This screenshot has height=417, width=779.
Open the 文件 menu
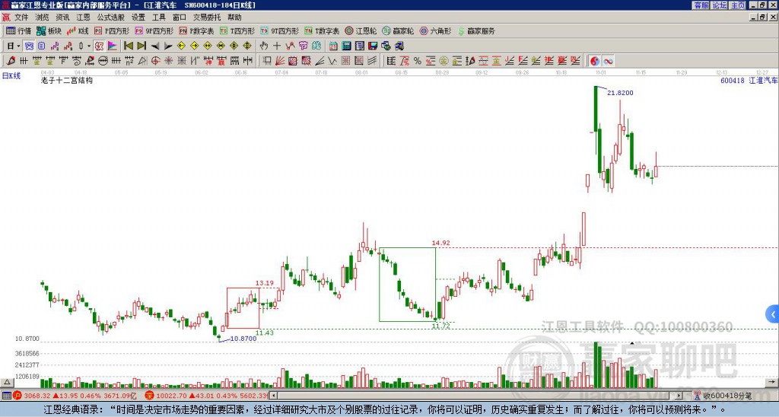[x=21, y=18]
